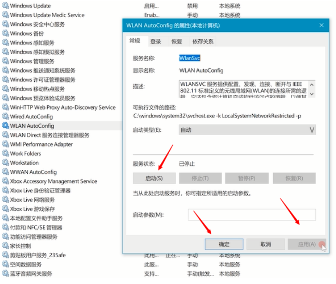Click the WWAN AutoConfig service gear icon

point(5,172)
